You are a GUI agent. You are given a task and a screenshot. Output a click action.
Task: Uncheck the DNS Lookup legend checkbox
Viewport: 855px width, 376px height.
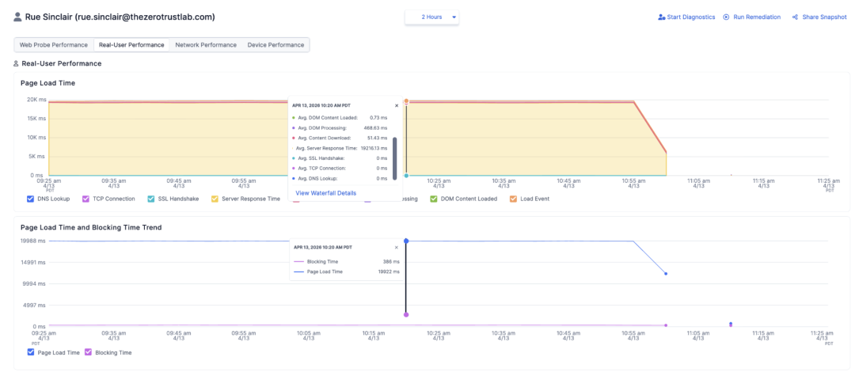[x=31, y=199]
